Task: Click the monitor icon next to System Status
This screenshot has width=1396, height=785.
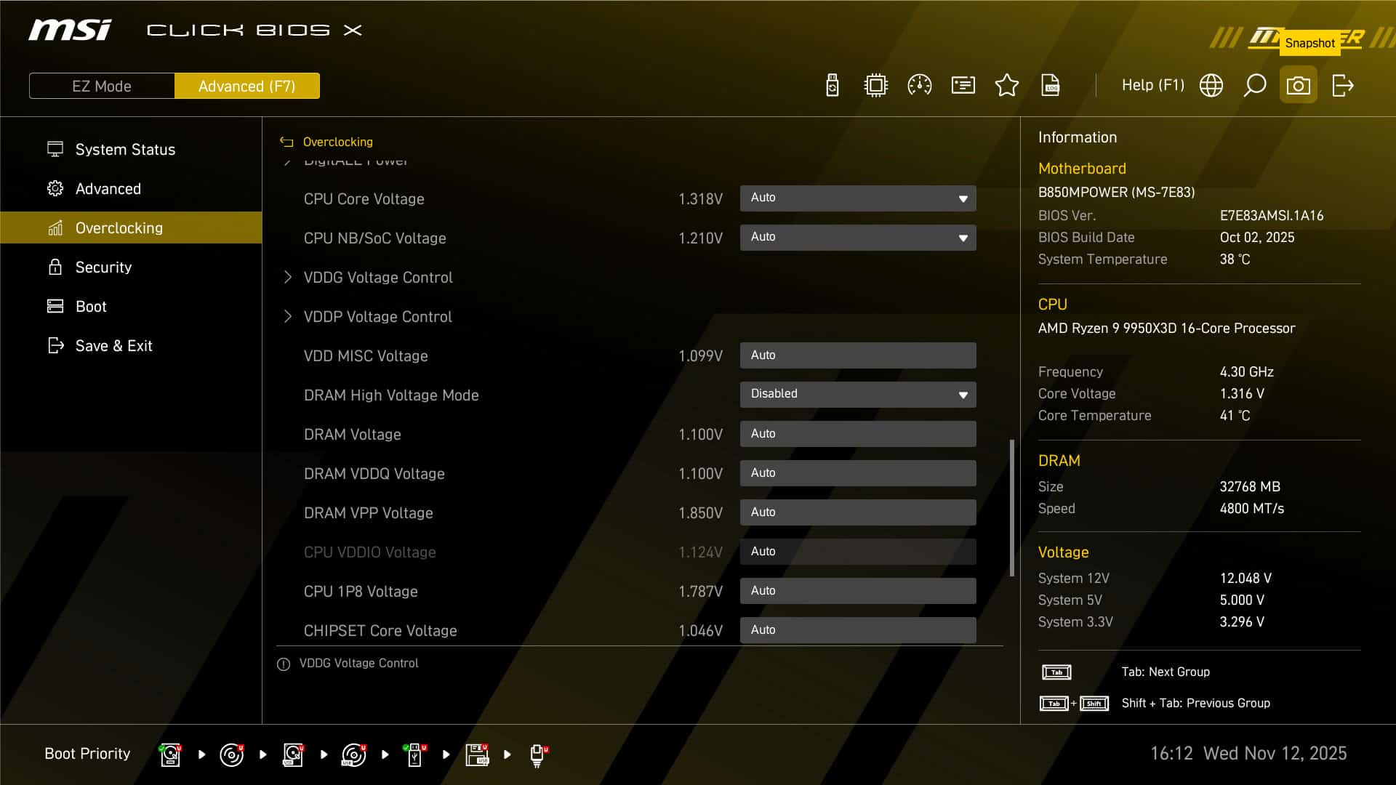Action: (55, 149)
